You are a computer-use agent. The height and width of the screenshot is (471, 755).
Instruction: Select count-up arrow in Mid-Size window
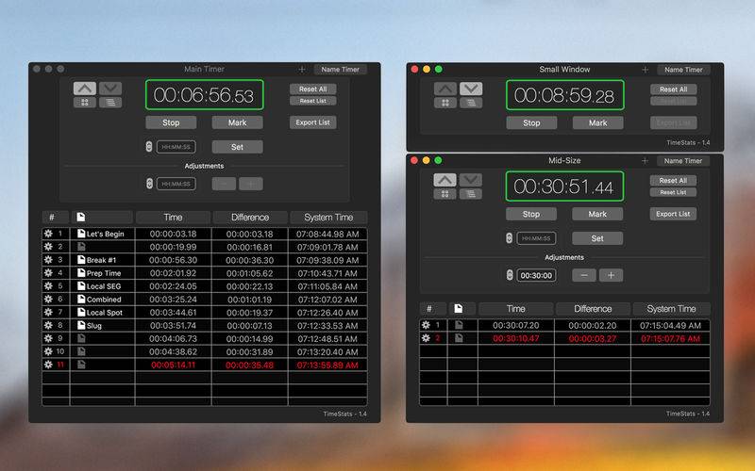[x=445, y=180]
